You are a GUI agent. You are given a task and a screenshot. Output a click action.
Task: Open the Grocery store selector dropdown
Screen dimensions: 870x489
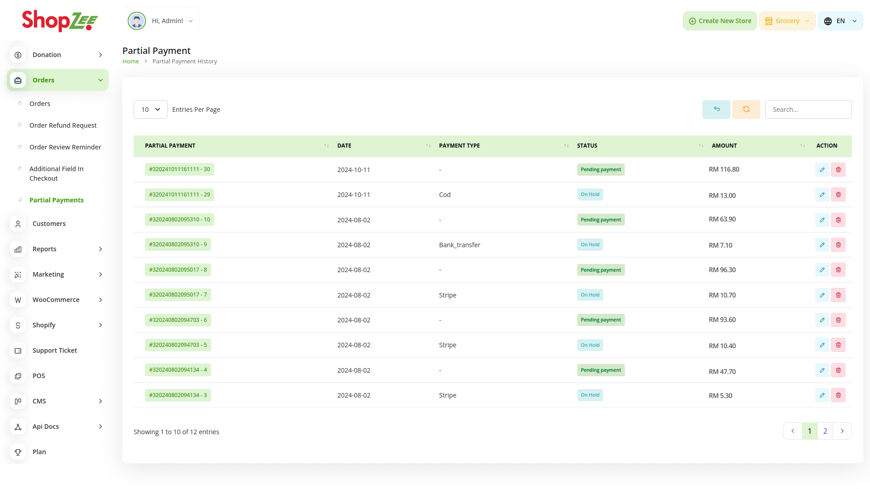[x=787, y=21]
